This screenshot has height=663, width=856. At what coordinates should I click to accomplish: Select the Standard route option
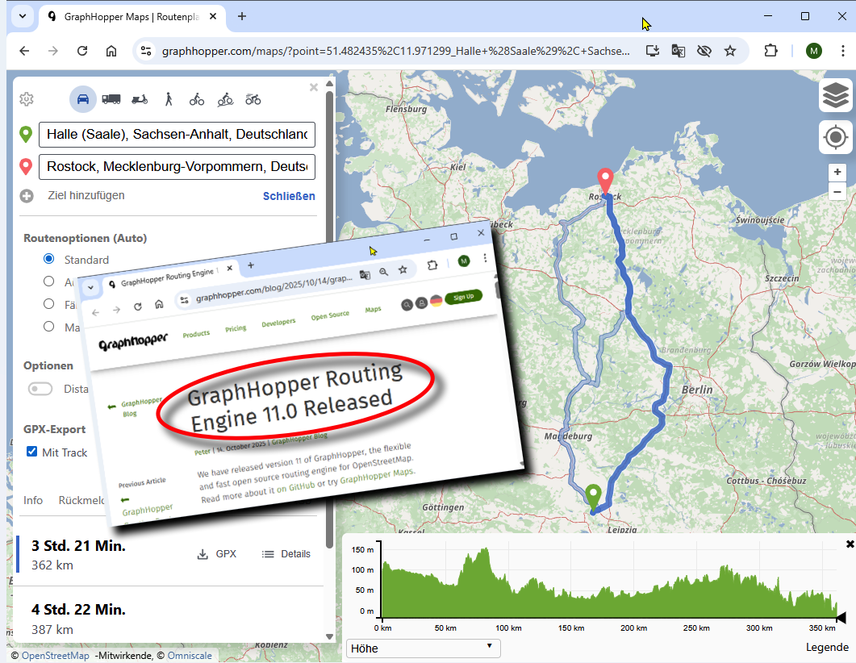[x=49, y=259]
